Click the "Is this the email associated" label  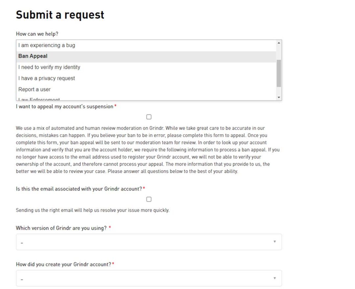[x=79, y=189]
